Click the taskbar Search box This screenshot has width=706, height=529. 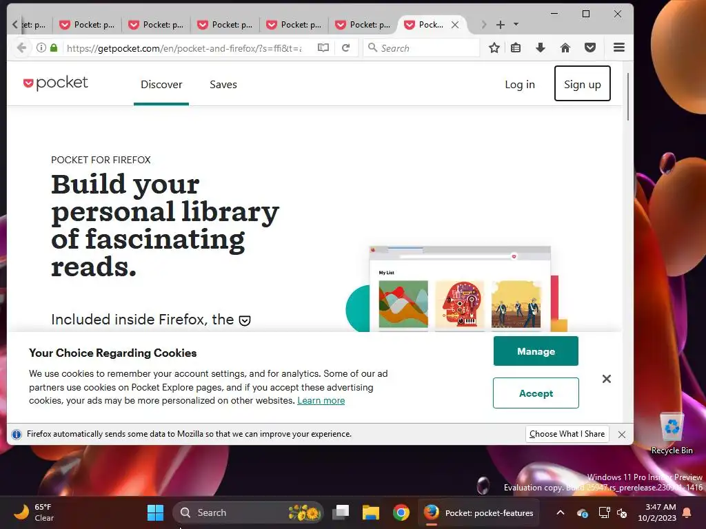point(248,512)
